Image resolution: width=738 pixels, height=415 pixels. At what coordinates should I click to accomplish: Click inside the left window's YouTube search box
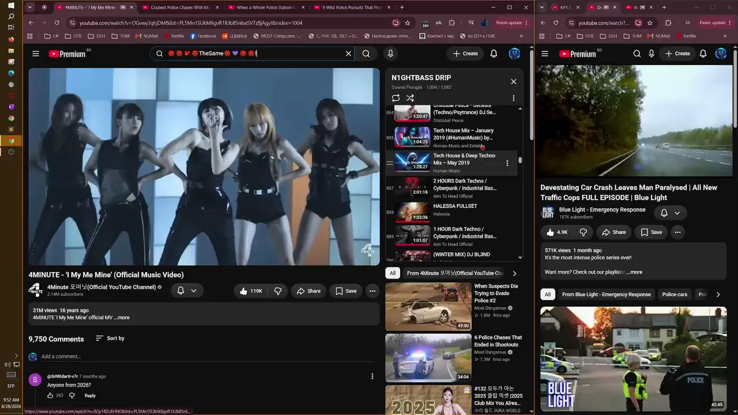(x=254, y=54)
